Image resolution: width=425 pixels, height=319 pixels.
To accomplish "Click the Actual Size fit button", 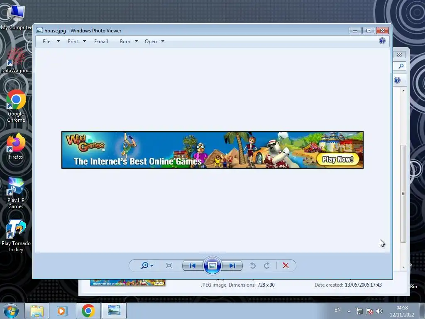I will pos(169,265).
